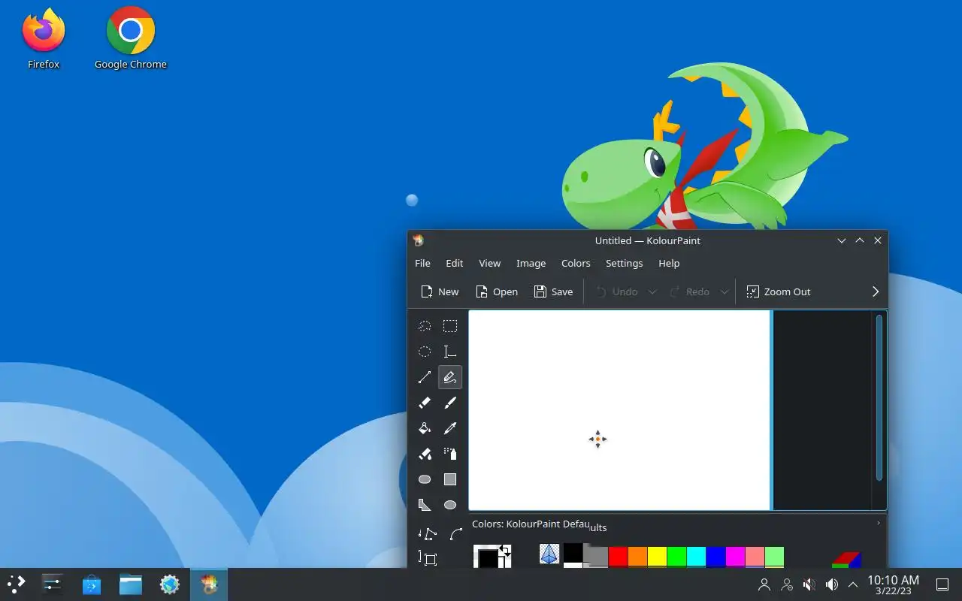The width and height of the screenshot is (962, 601).
Task: Show hidden system tray icons arrow
Action: click(853, 584)
